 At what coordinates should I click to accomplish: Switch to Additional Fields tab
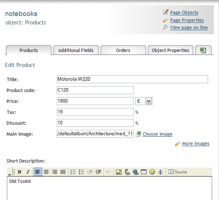tap(76, 50)
